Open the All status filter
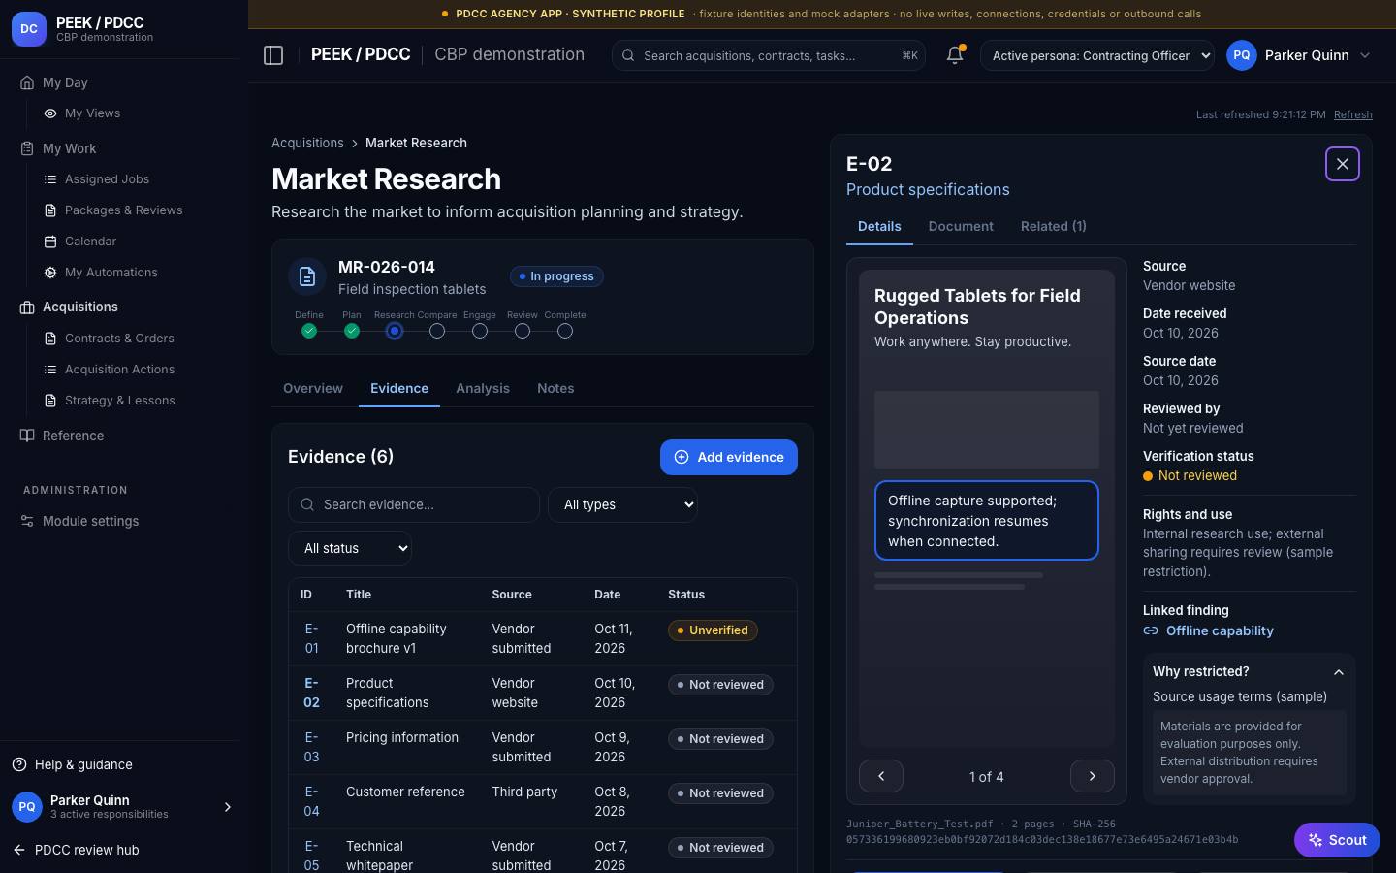 click(x=350, y=548)
